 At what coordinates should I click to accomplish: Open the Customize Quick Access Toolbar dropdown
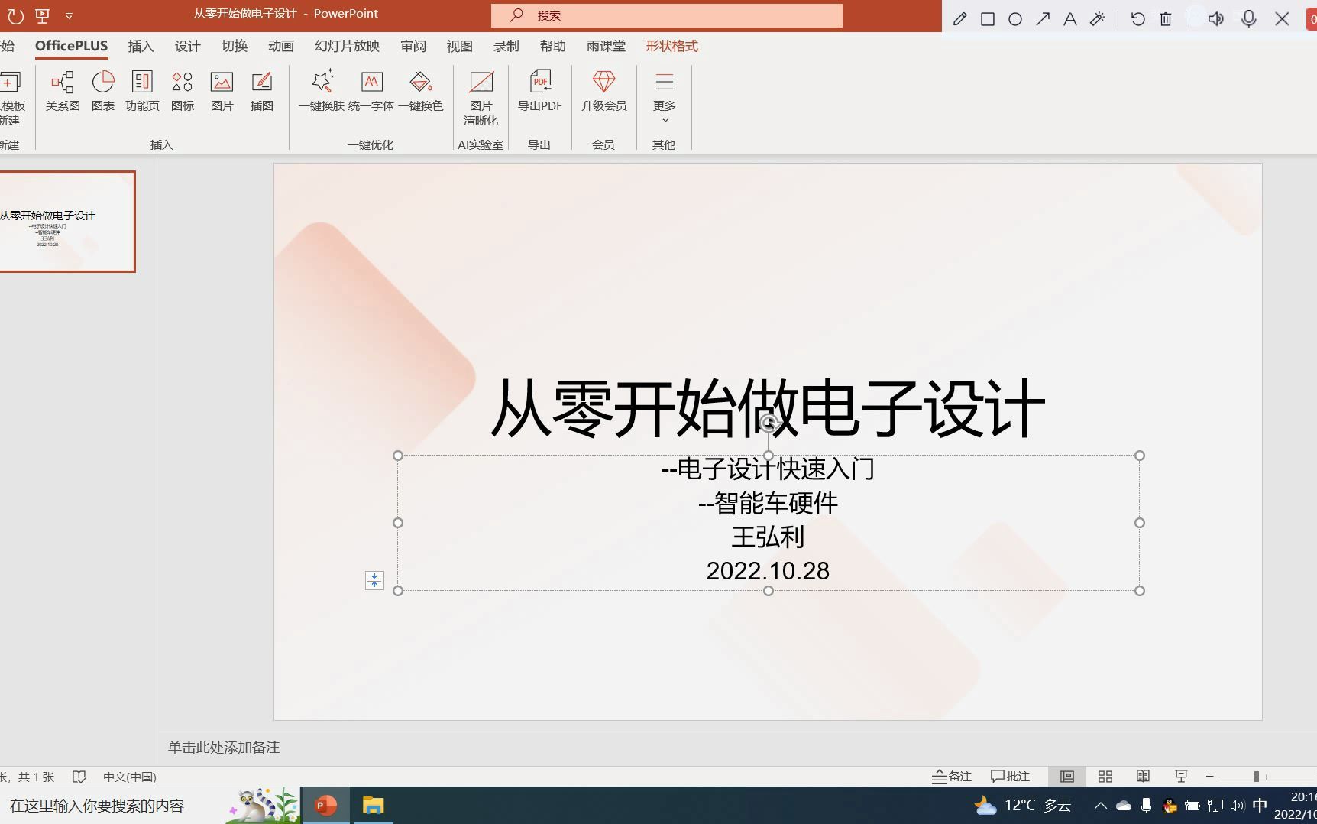(69, 15)
